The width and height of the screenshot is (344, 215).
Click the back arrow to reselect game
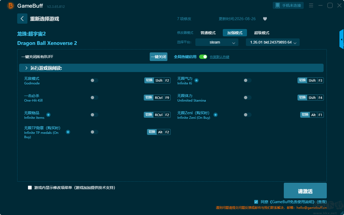[x=22, y=19]
